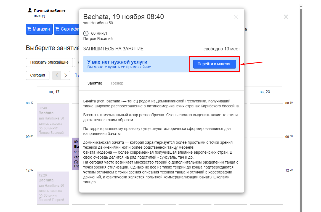Open 'Личный кабинет' link
Screen dimensions: 321x212
pyautogui.click(x=49, y=11)
